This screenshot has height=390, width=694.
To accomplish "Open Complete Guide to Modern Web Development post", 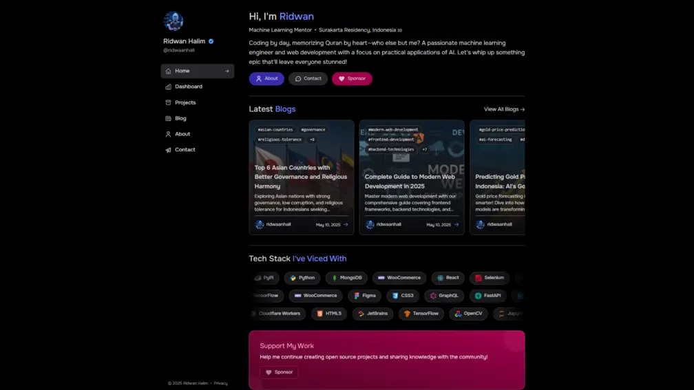I will (x=412, y=177).
